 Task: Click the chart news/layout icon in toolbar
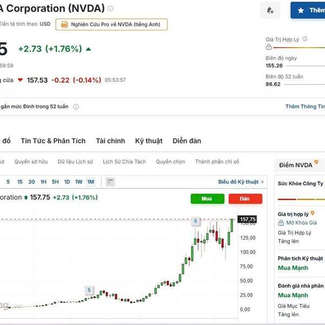point(110,182)
